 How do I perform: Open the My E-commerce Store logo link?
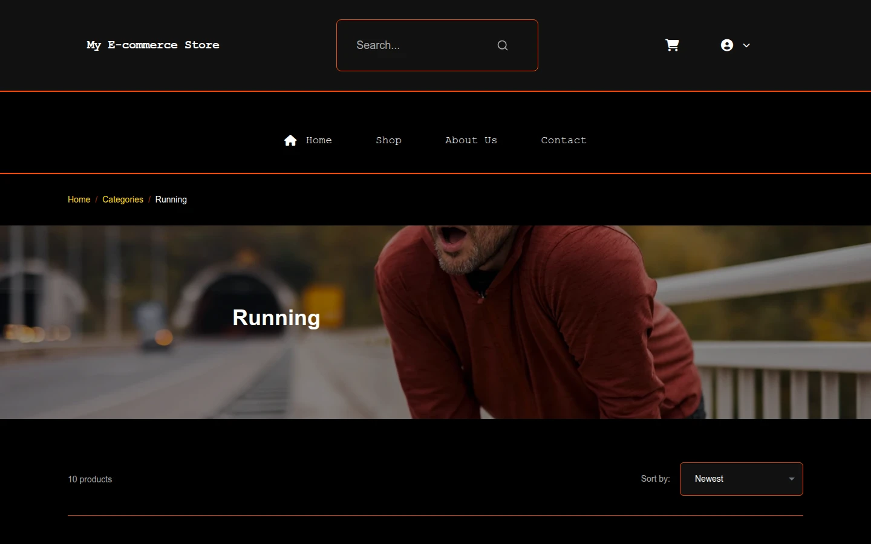click(x=153, y=45)
